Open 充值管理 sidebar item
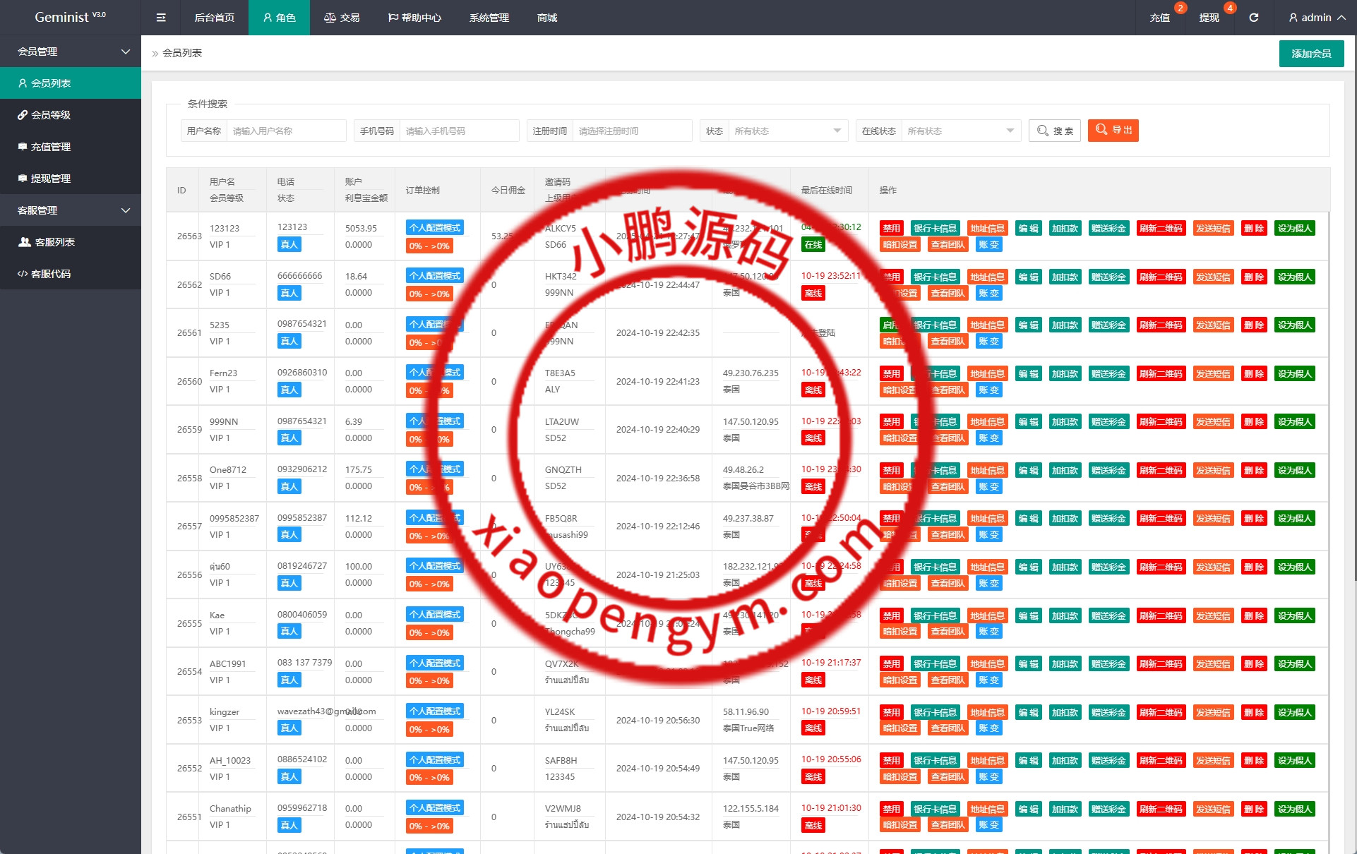1357x854 pixels. (51, 147)
